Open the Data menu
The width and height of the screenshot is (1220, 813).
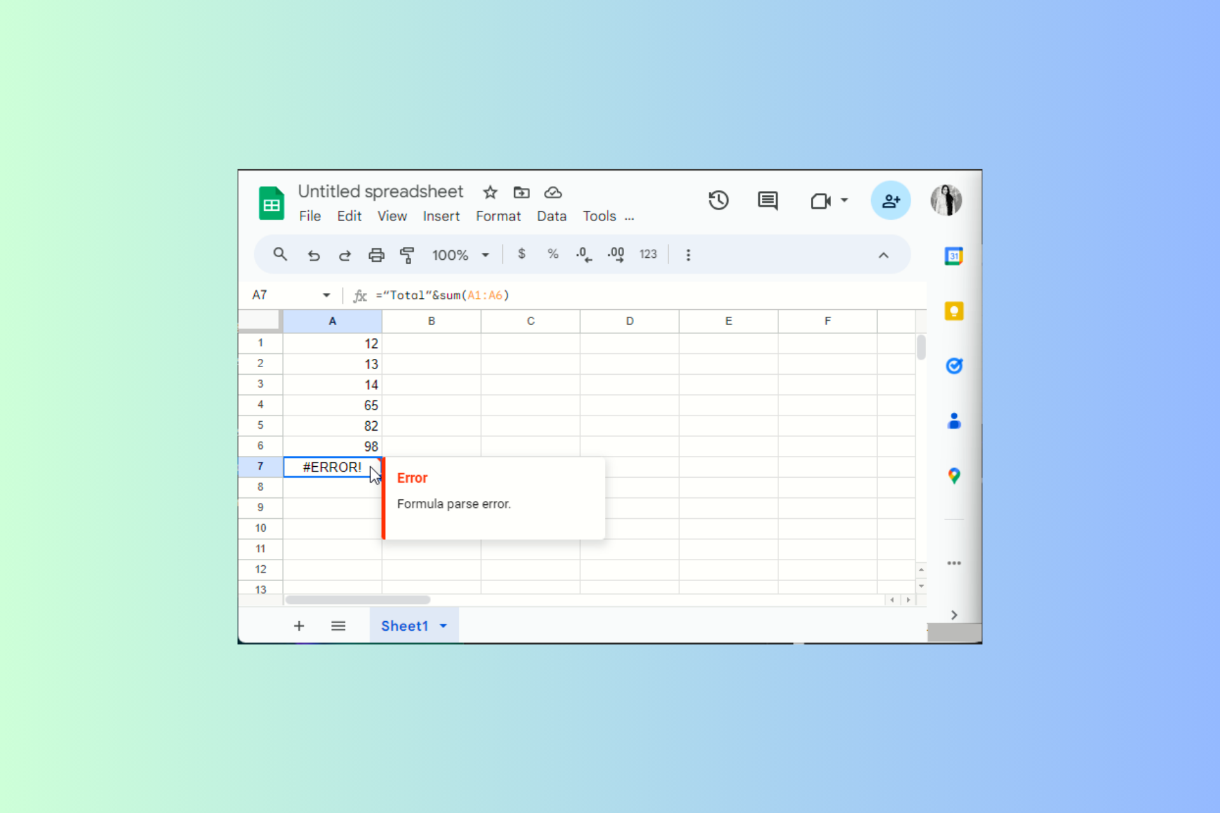[551, 216]
